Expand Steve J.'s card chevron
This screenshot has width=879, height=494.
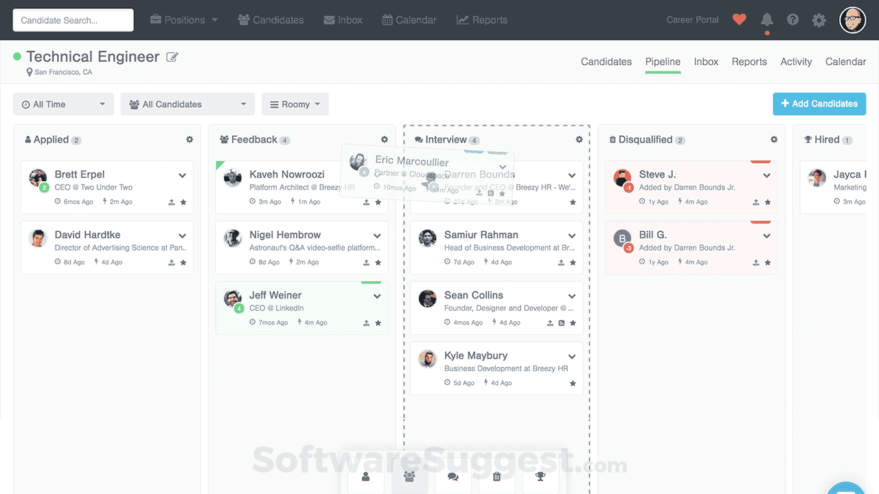pyautogui.click(x=767, y=176)
